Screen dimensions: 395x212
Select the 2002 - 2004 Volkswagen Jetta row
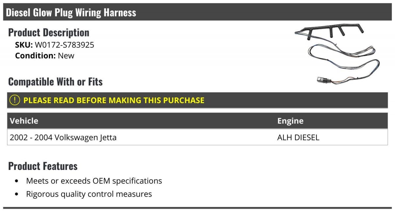(197, 137)
